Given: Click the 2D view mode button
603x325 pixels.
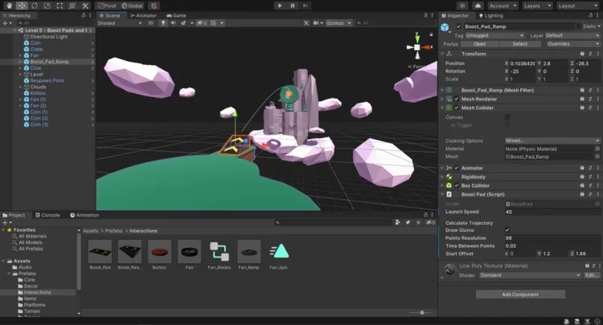Looking at the screenshot, I should [x=151, y=23].
